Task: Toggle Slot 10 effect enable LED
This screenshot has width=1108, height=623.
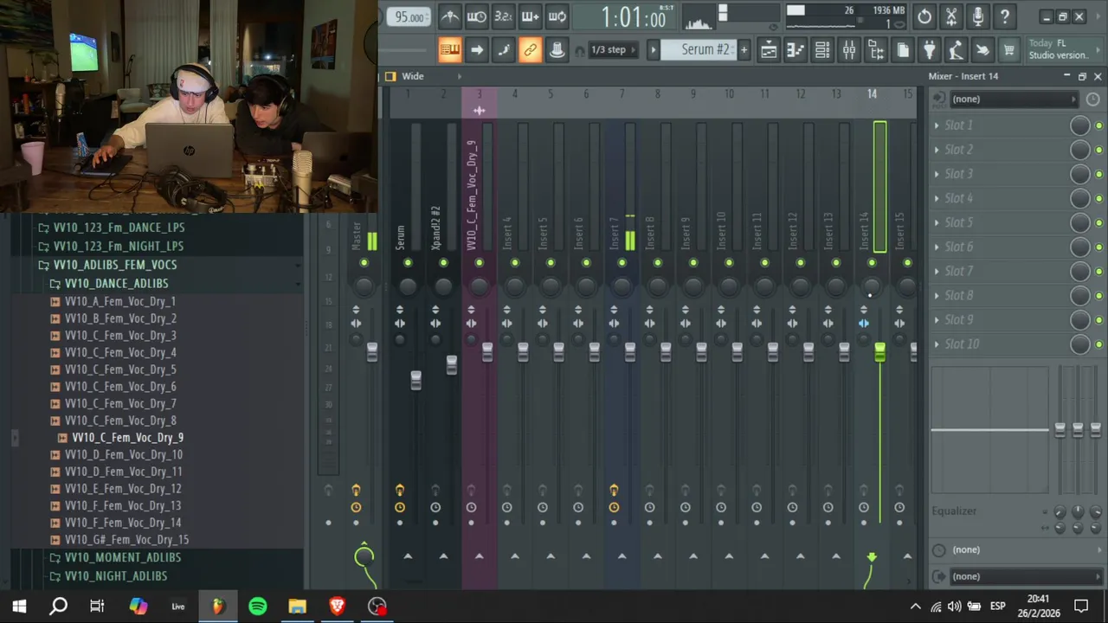Action: [x=1098, y=345]
